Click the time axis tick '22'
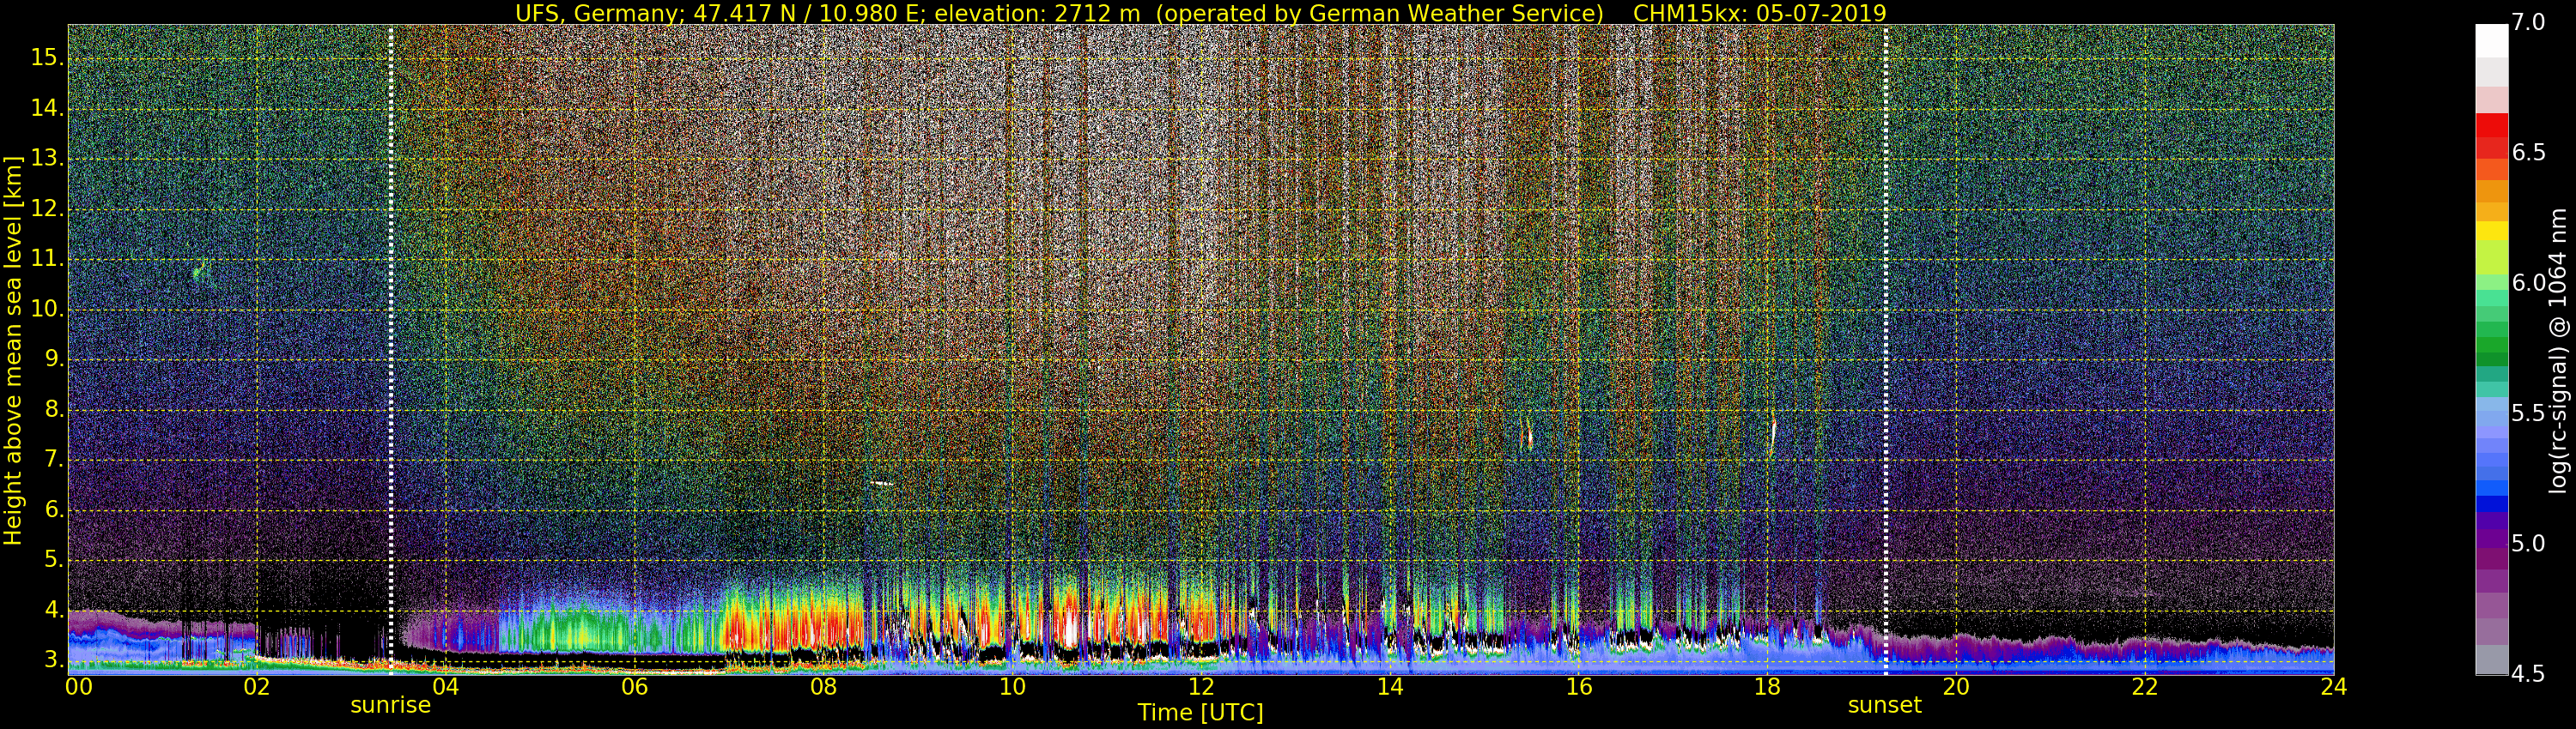The image size is (2576, 729). (x=2145, y=687)
